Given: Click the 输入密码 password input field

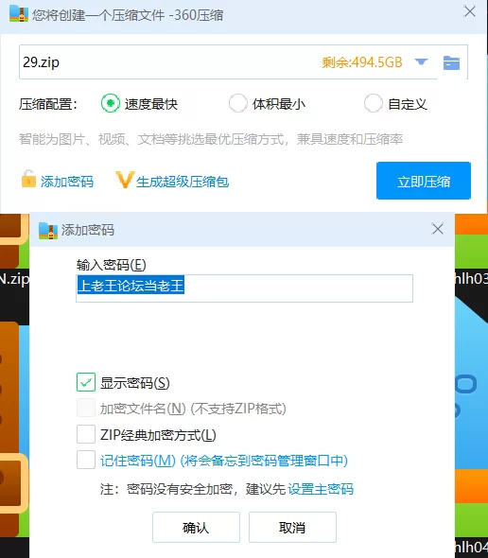Looking at the screenshot, I should [245, 288].
